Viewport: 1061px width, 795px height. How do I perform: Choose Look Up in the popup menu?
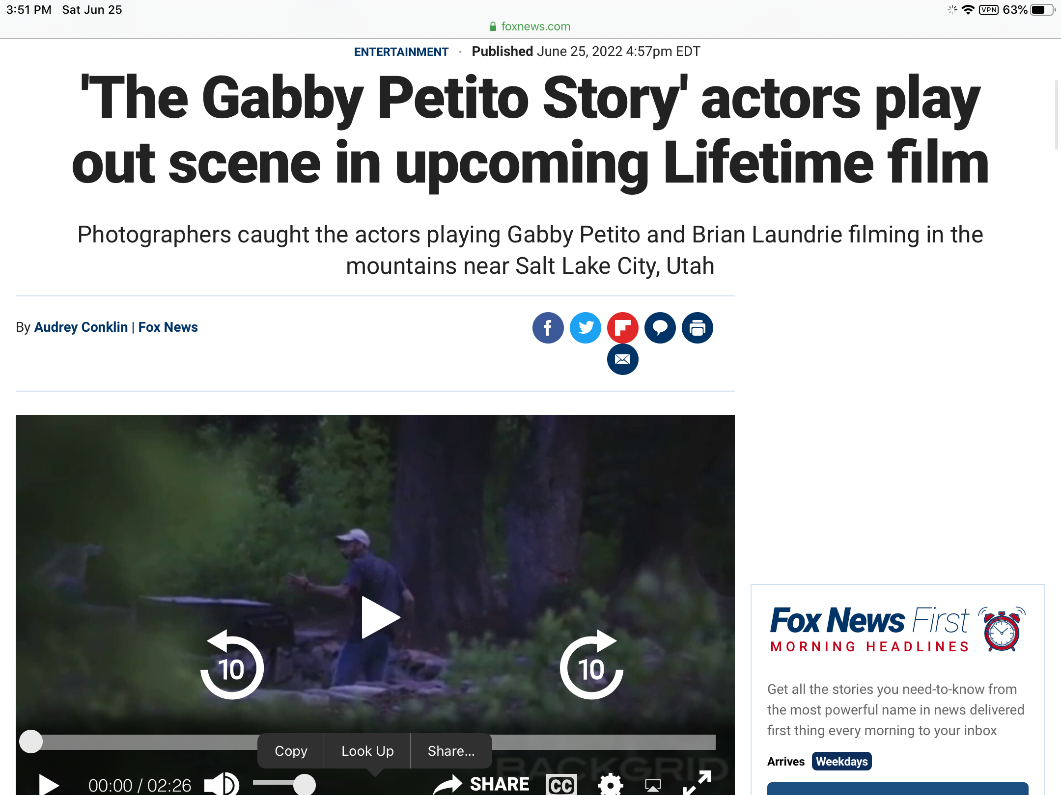coord(367,751)
